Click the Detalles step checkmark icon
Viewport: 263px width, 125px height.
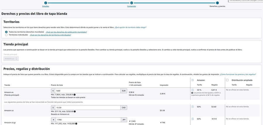tap(46, 3)
